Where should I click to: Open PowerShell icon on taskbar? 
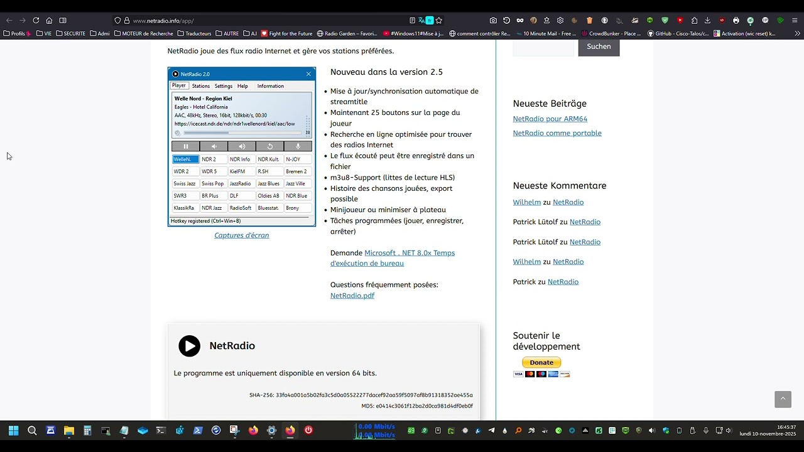198,431
